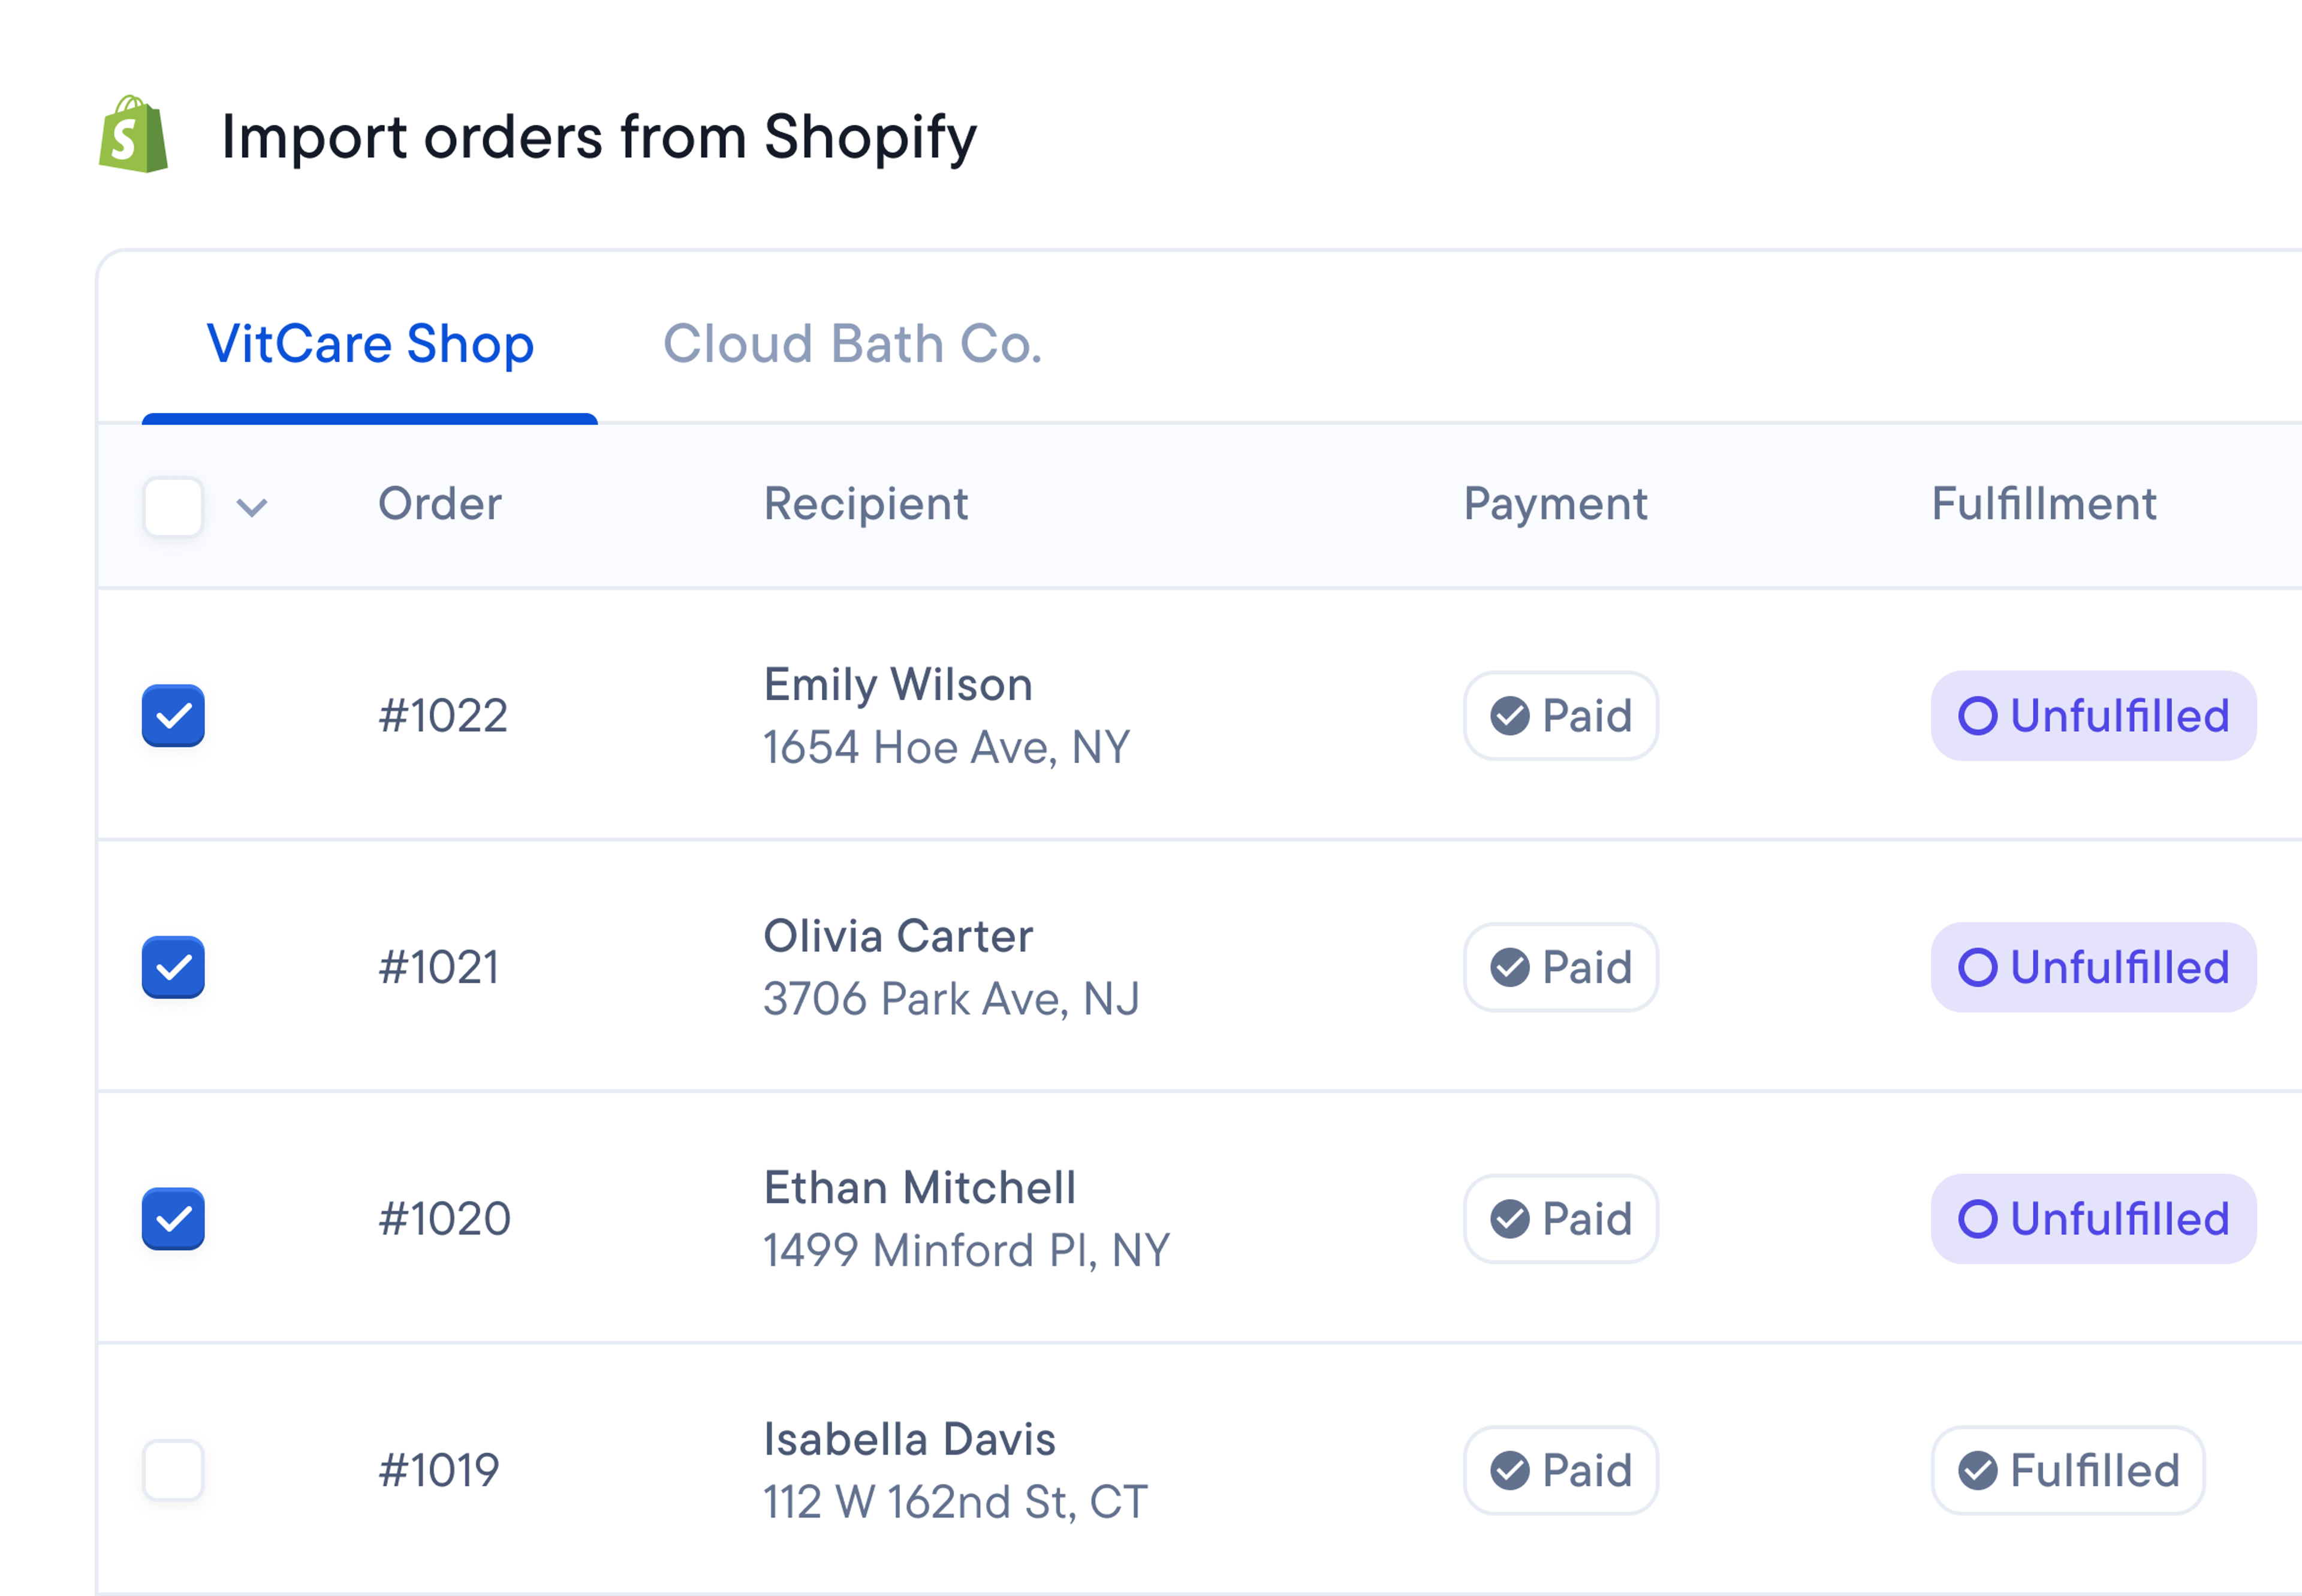Uncheck the checkbox for order #1022
The image size is (2302, 1596).
[172, 715]
